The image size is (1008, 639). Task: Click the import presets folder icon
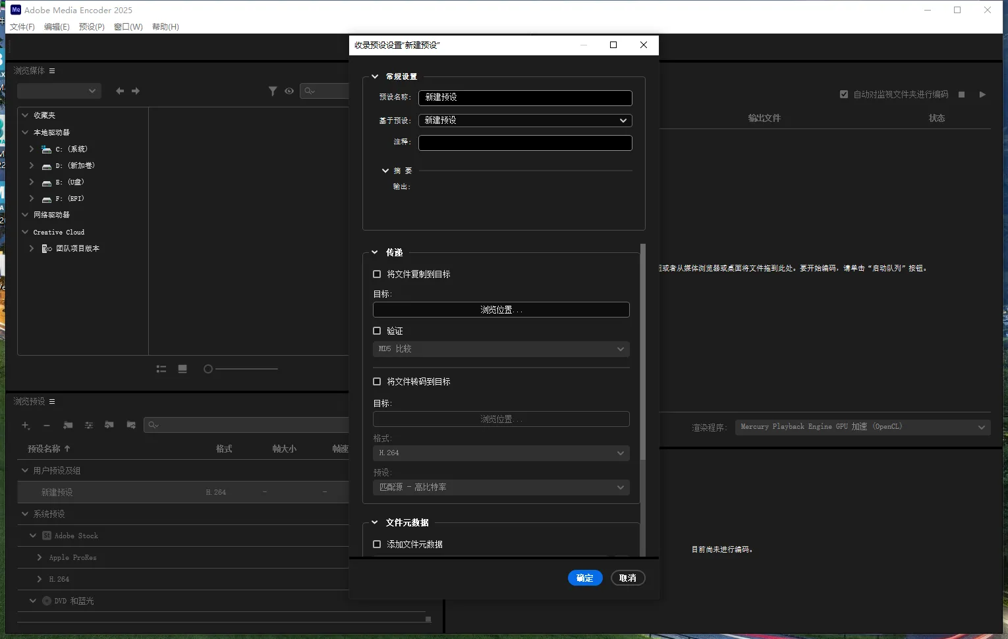109,426
